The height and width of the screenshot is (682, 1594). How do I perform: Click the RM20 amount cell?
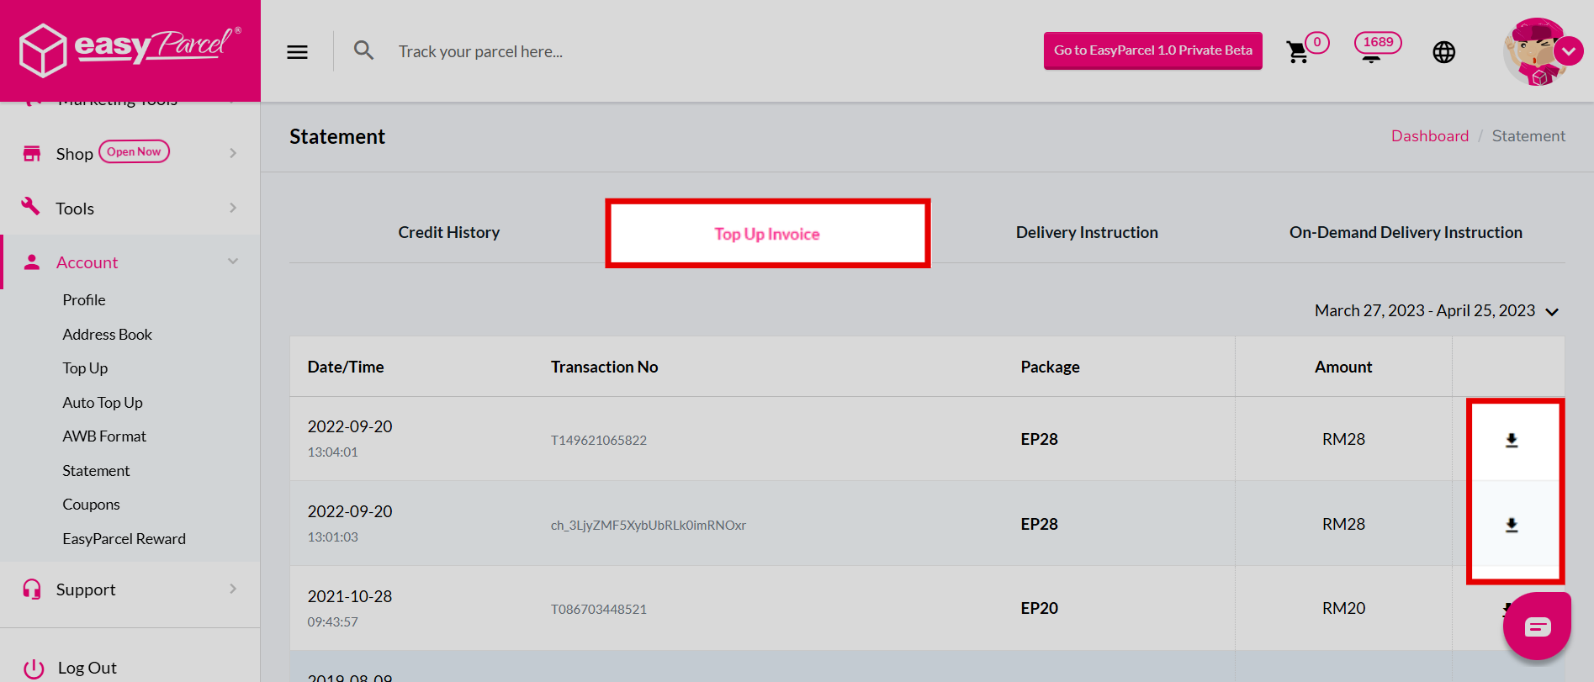coord(1343,608)
